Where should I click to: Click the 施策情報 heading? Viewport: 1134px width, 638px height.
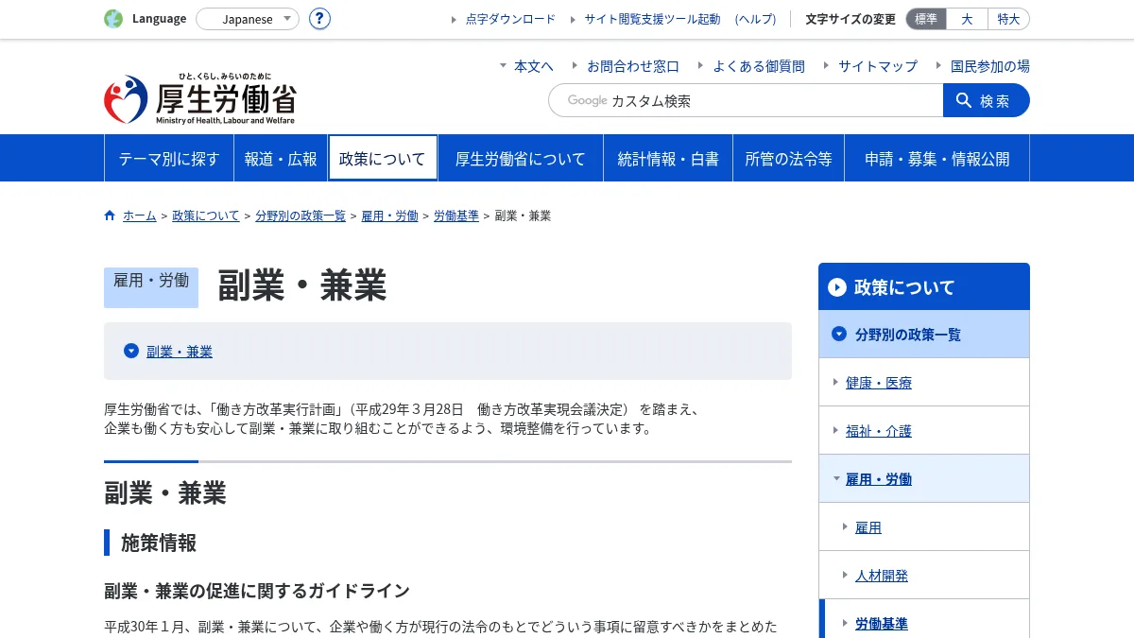point(159,543)
